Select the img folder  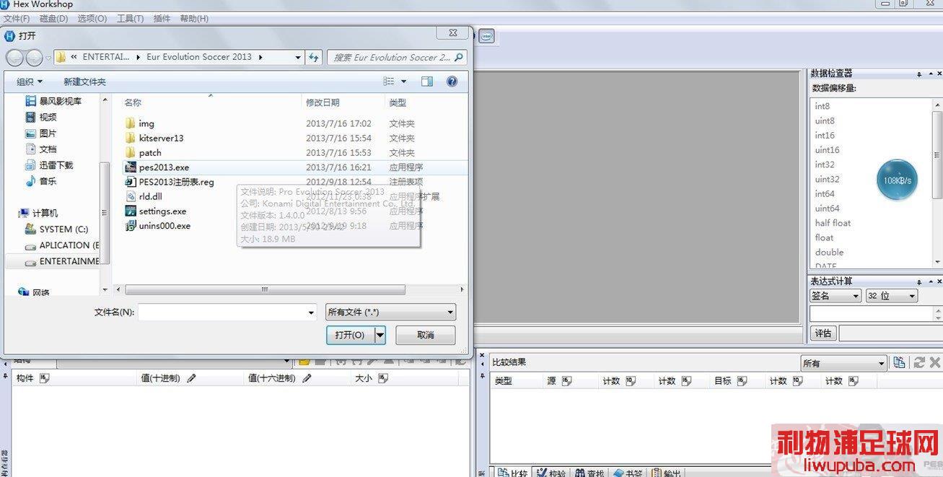pyautogui.click(x=146, y=123)
